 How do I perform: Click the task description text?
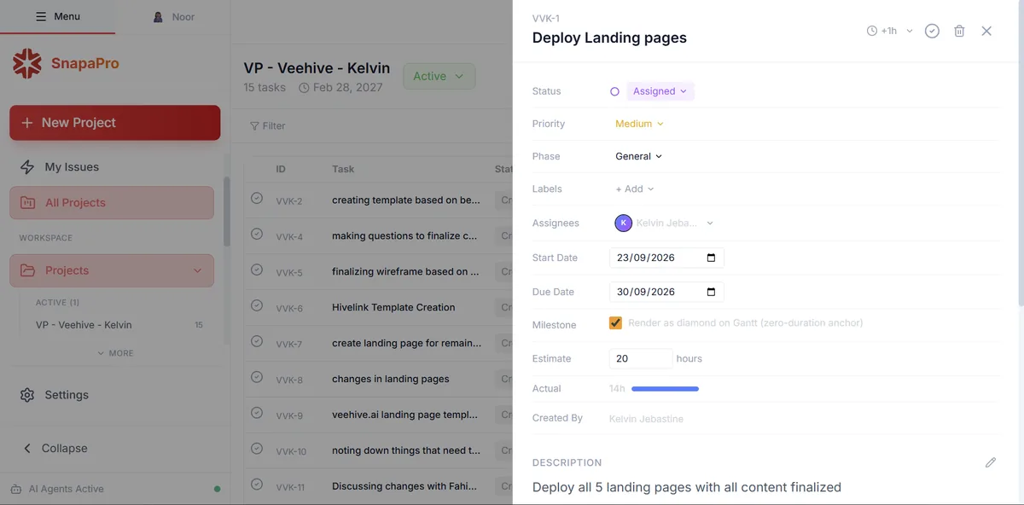686,487
